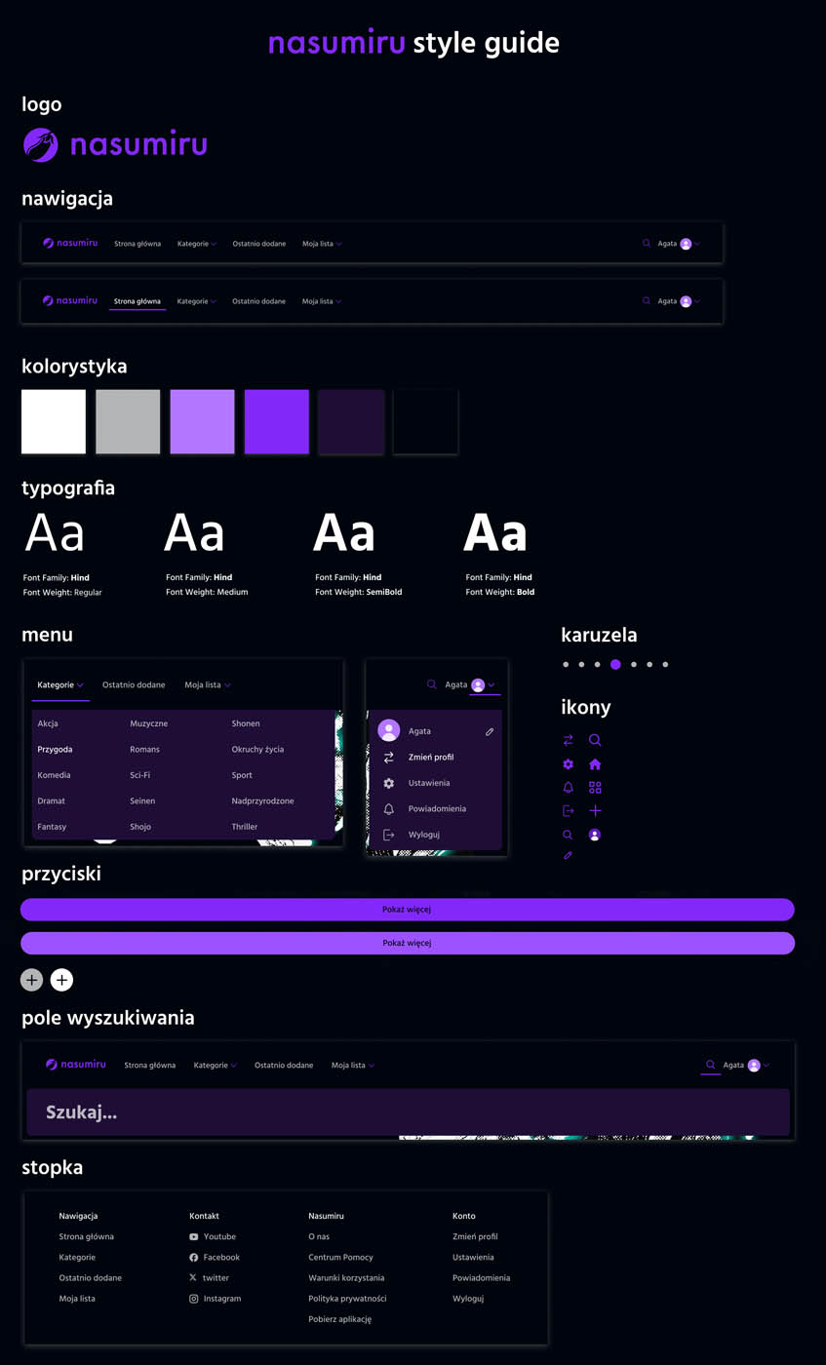
Task: Choose Przygoda from the categories menu
Action: 55,750
